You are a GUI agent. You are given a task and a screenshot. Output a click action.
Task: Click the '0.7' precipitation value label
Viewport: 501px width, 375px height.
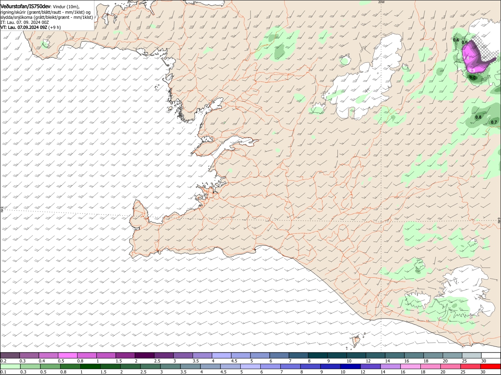point(494,122)
